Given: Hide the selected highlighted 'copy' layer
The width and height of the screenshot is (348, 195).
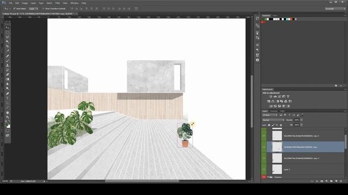Looking at the screenshot, I should coord(264,147).
